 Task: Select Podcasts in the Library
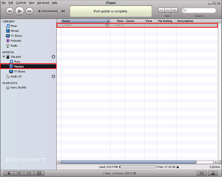pos(16,41)
